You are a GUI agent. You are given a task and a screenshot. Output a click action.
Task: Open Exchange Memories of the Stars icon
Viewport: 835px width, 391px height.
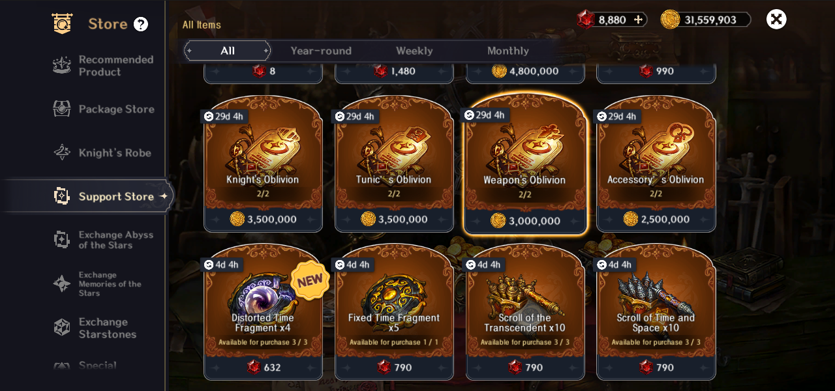[x=62, y=283]
